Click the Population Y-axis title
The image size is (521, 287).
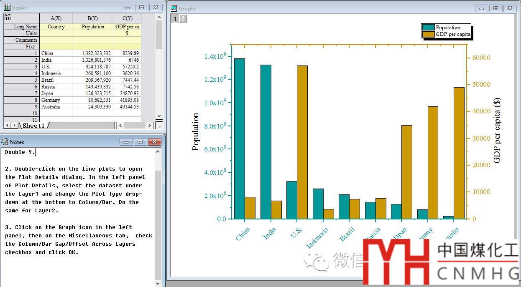(x=196, y=131)
